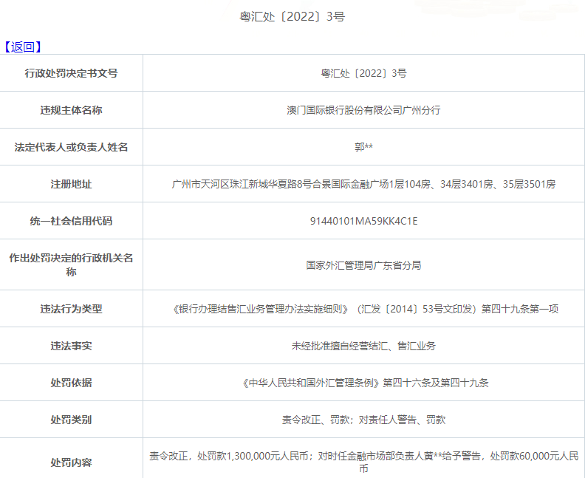
Task: Click the 注册地址 label
Action: (x=71, y=184)
